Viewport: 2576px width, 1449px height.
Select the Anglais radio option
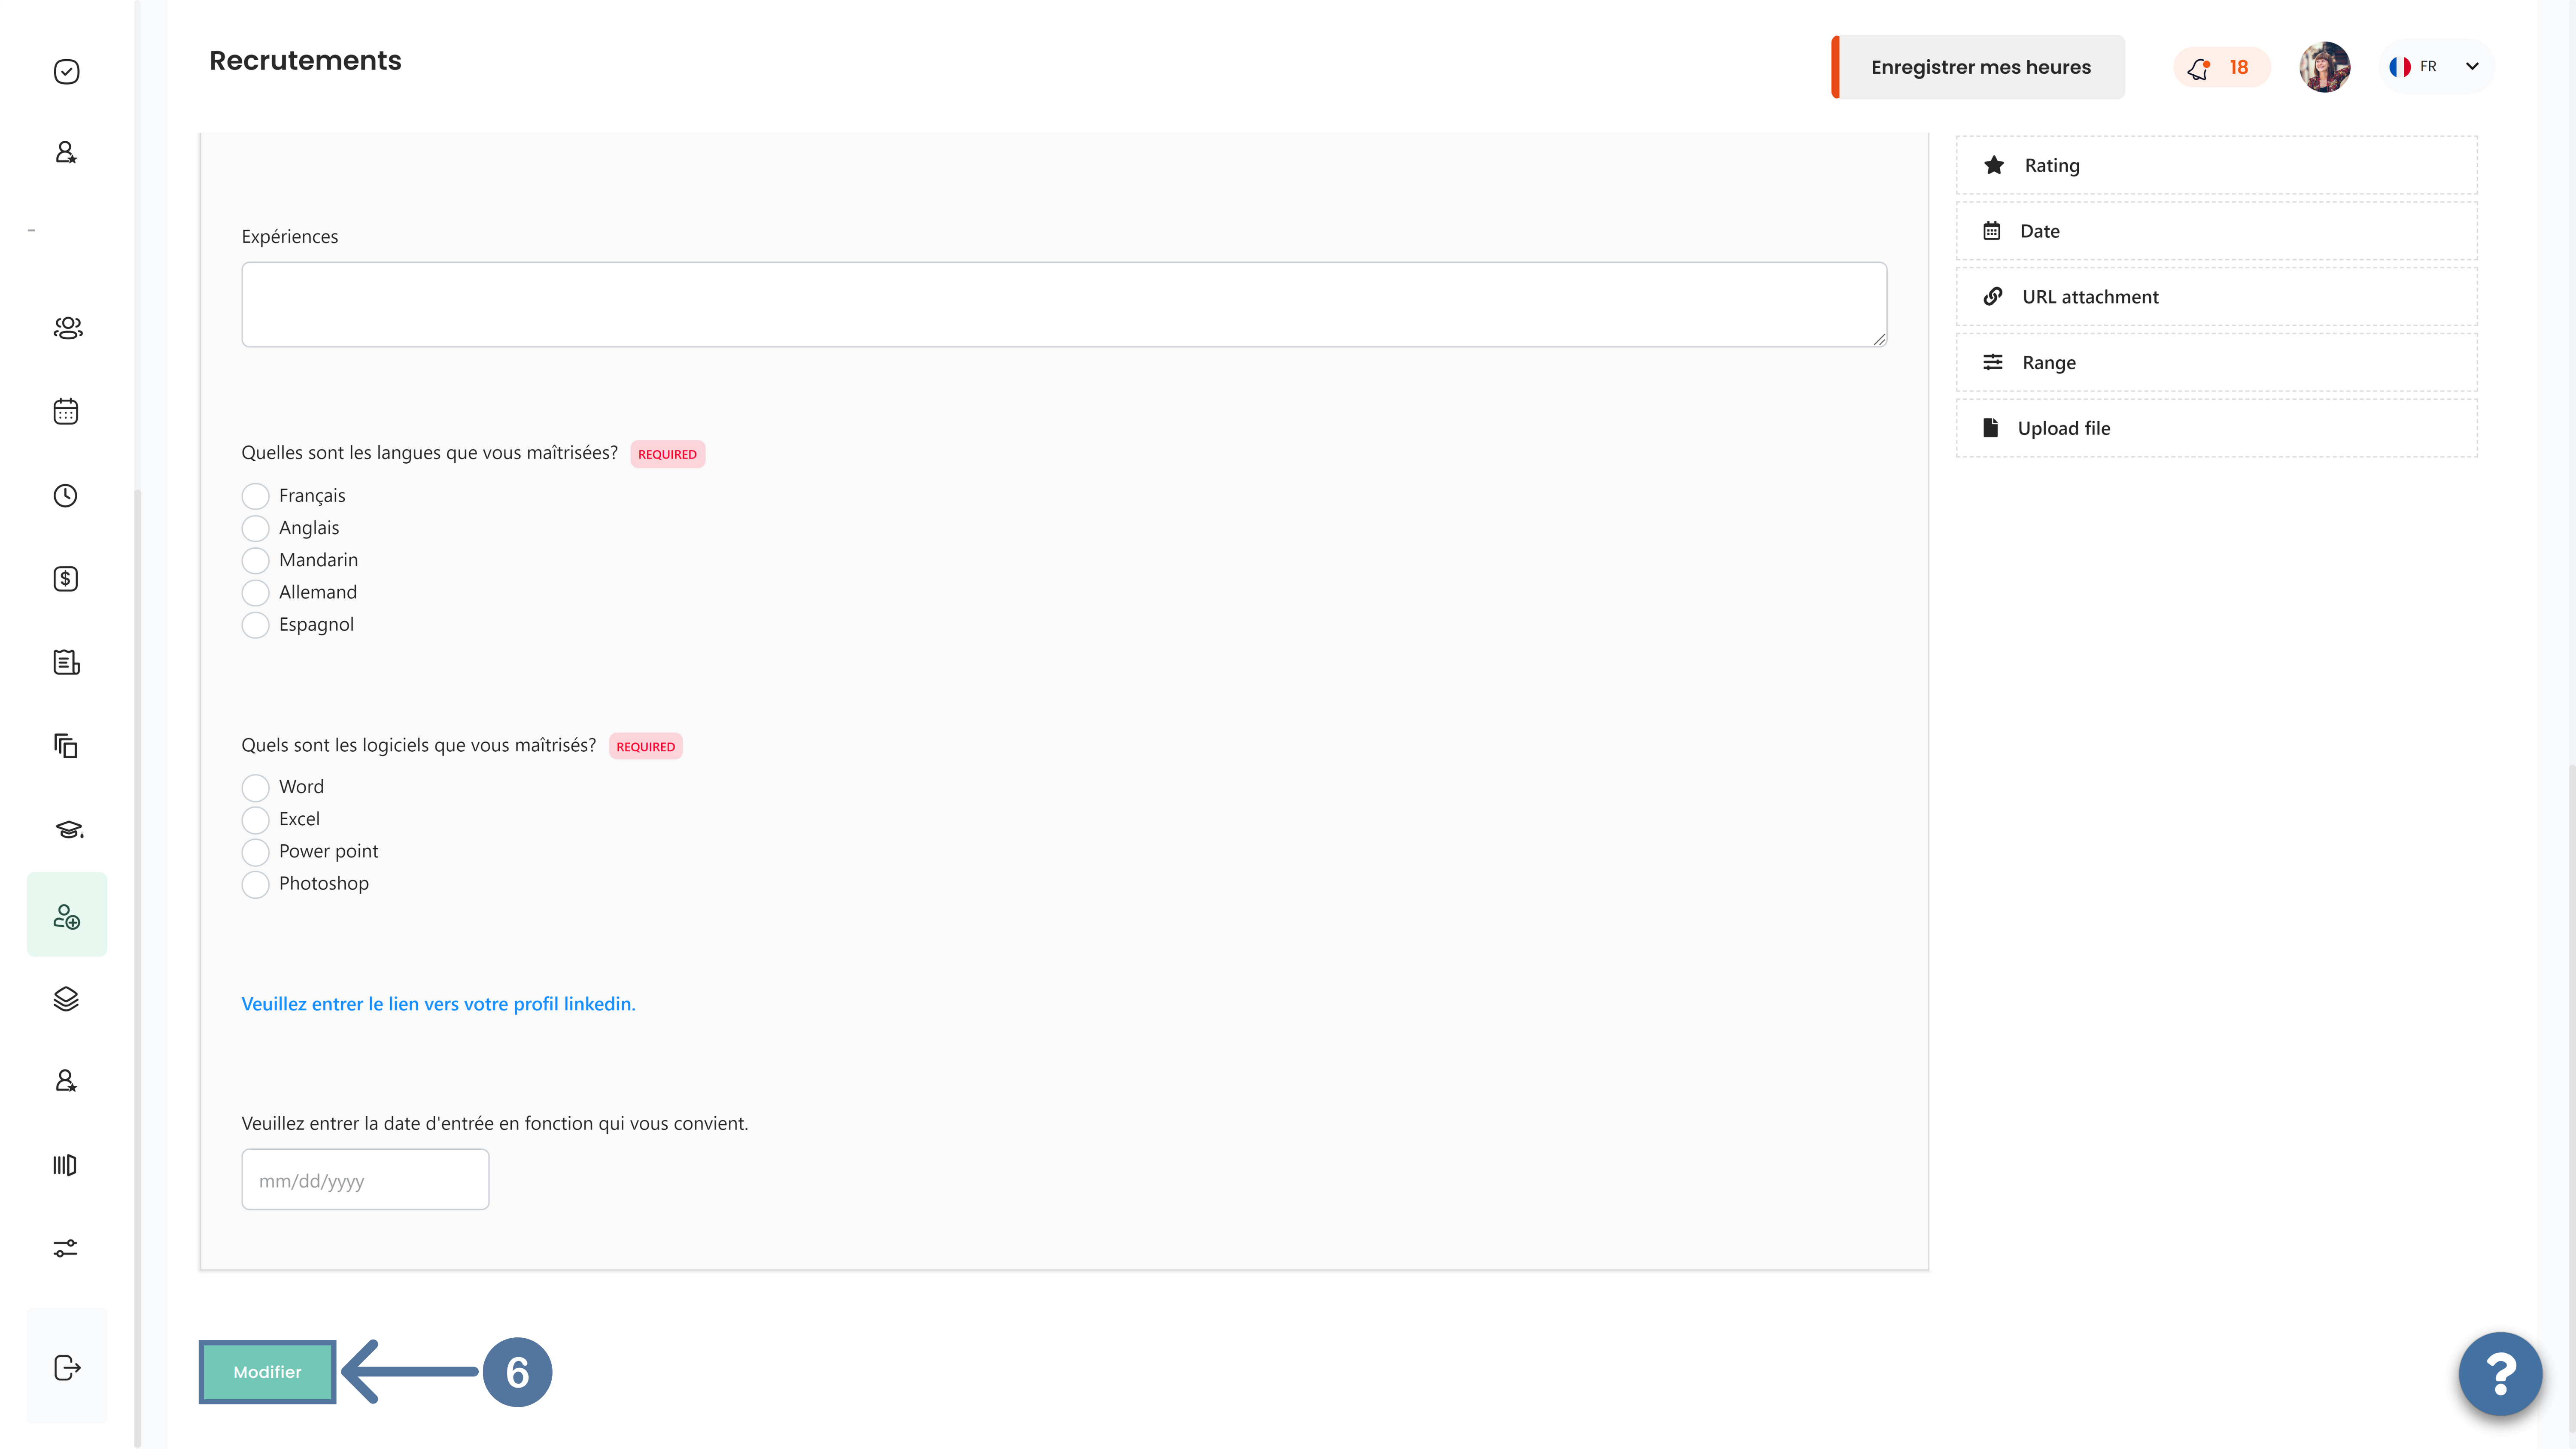255,528
